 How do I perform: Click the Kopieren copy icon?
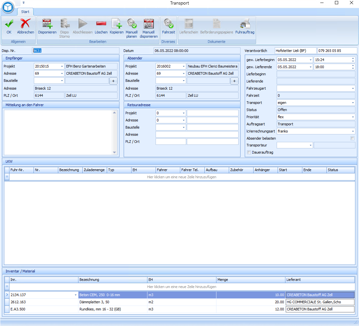[117, 24]
